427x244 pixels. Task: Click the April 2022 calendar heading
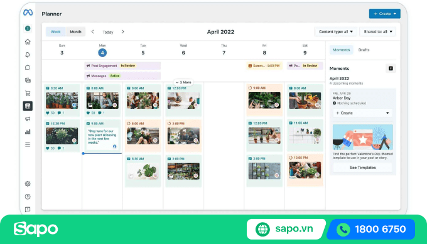coord(220,32)
